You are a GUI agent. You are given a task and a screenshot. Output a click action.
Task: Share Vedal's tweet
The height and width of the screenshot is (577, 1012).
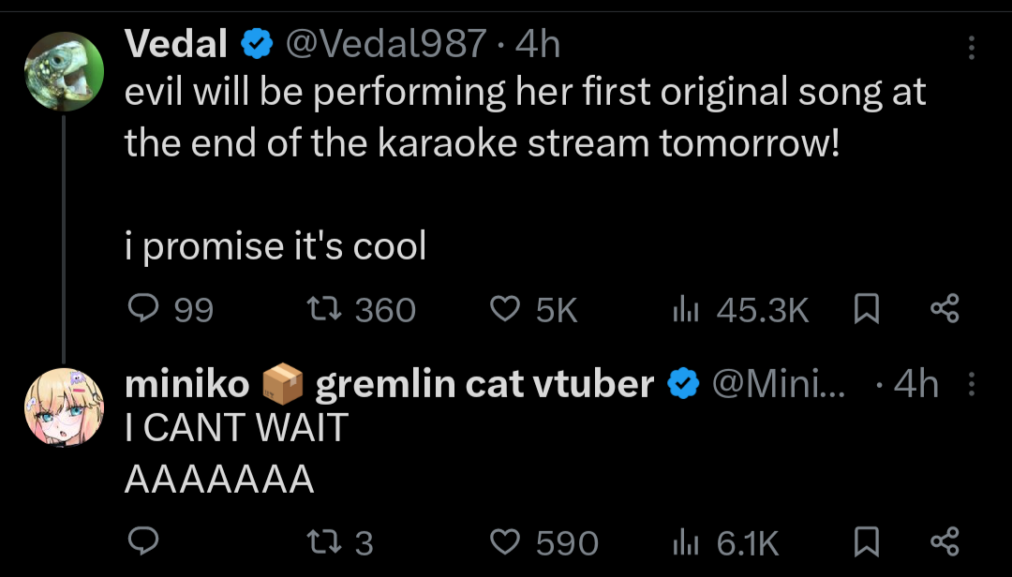point(944,309)
